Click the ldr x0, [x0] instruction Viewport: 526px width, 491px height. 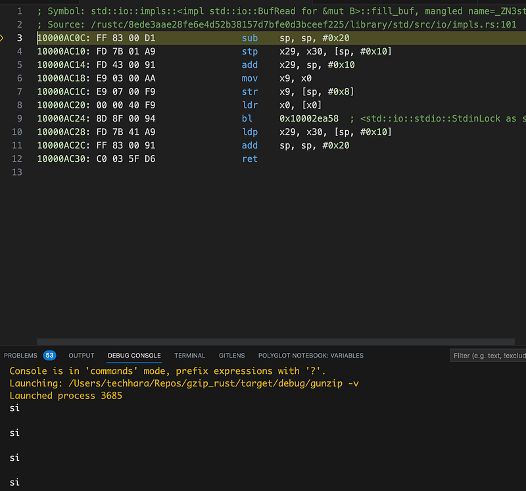(250, 105)
